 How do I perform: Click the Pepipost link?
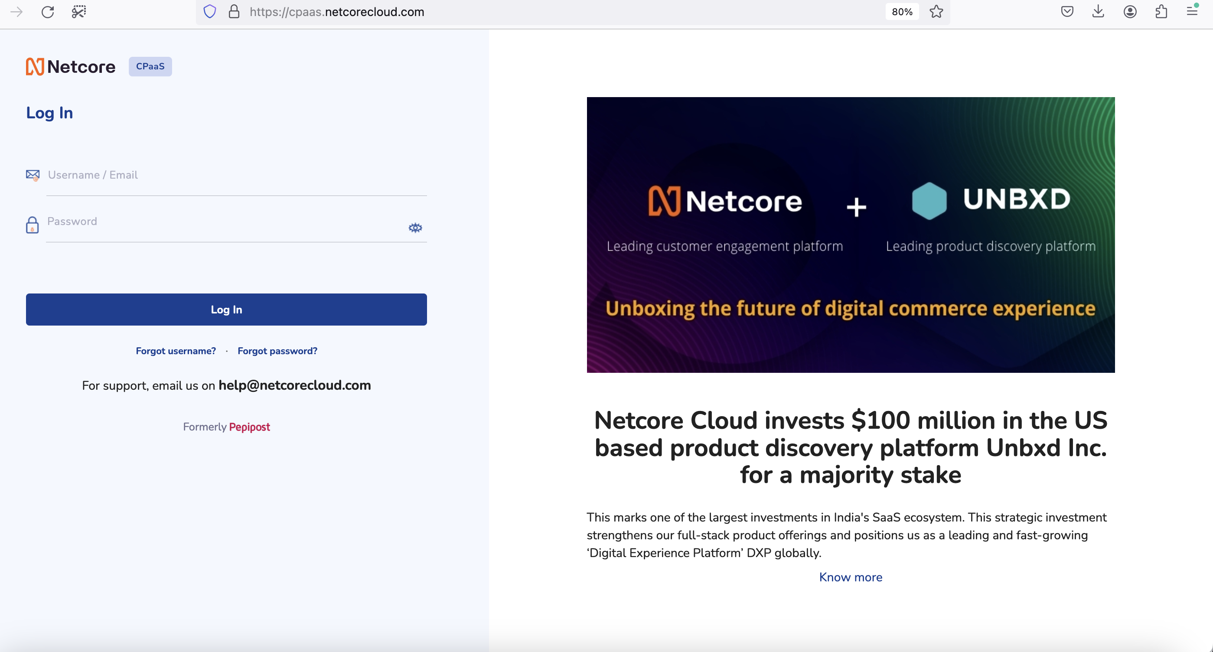[249, 427]
